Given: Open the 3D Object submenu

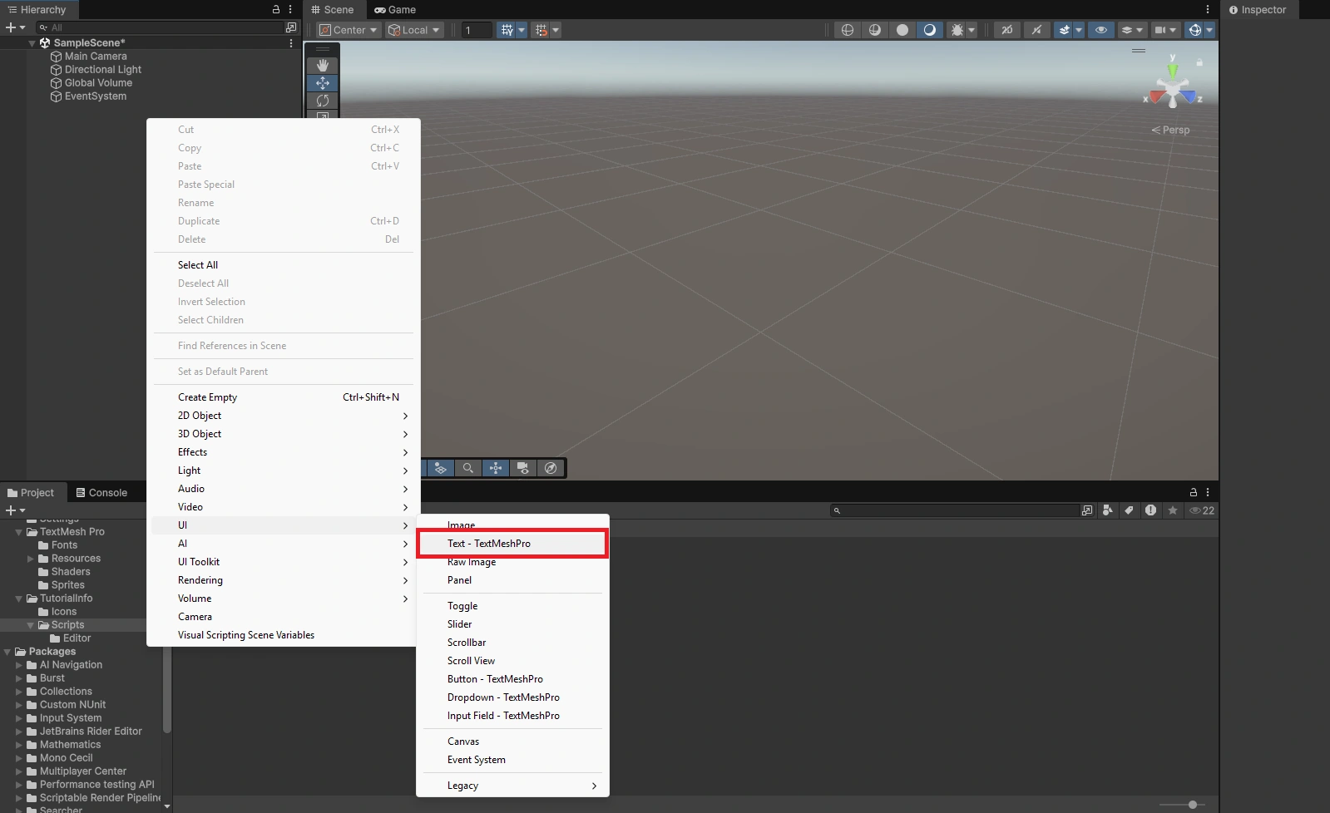Looking at the screenshot, I should coord(284,434).
